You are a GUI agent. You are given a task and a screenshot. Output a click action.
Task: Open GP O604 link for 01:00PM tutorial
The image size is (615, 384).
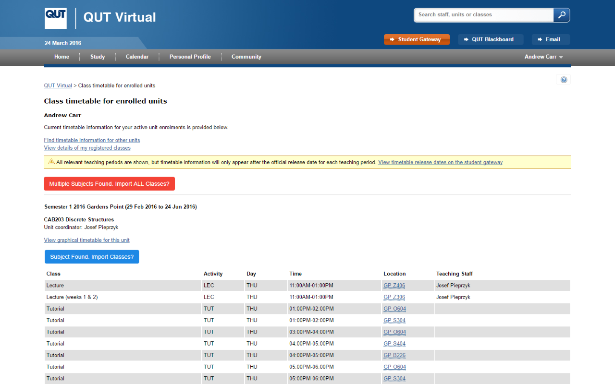point(394,309)
